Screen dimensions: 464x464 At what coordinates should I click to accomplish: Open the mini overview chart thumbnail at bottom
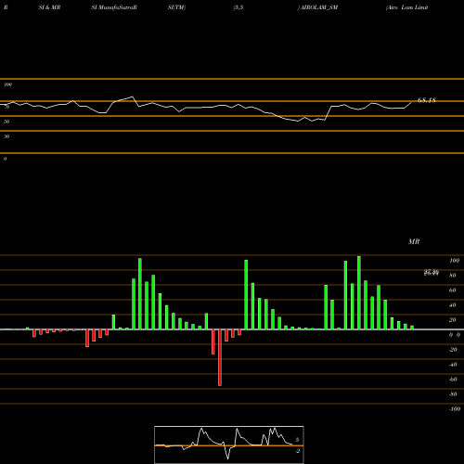coord(229,445)
